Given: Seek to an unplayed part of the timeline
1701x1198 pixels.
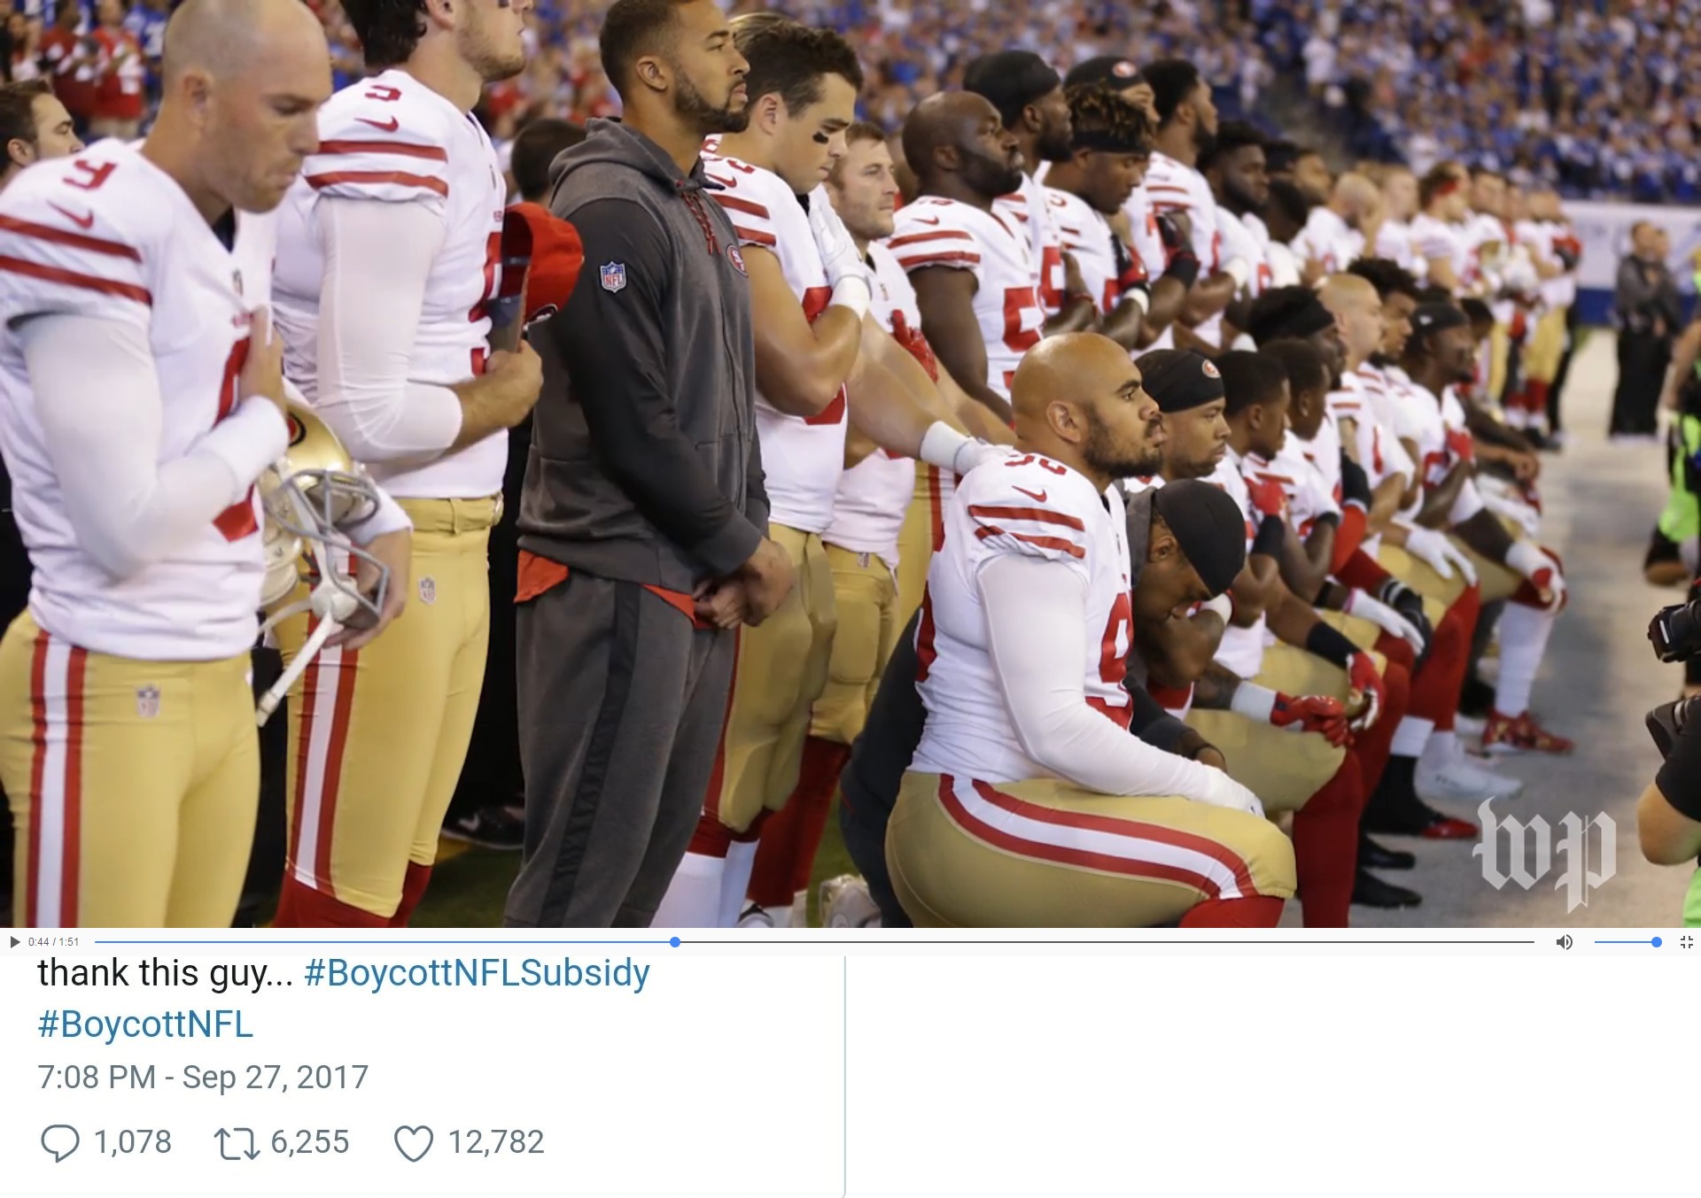Looking at the screenshot, I should pos(1107,942).
